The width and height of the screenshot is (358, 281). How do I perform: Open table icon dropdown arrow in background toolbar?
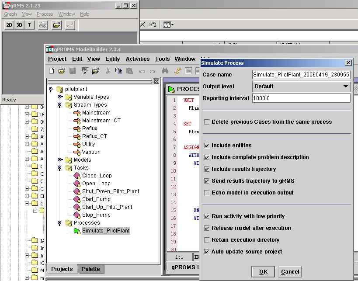pyautogui.click(x=172, y=24)
